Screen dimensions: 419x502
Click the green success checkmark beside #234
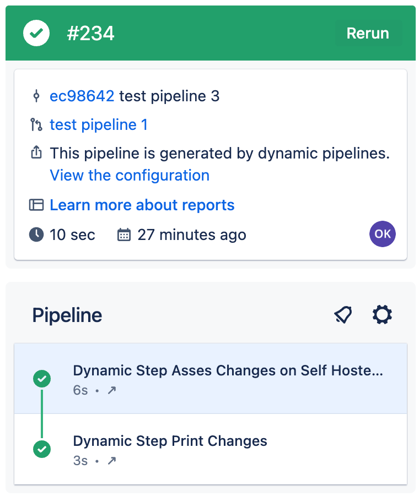[x=36, y=34]
